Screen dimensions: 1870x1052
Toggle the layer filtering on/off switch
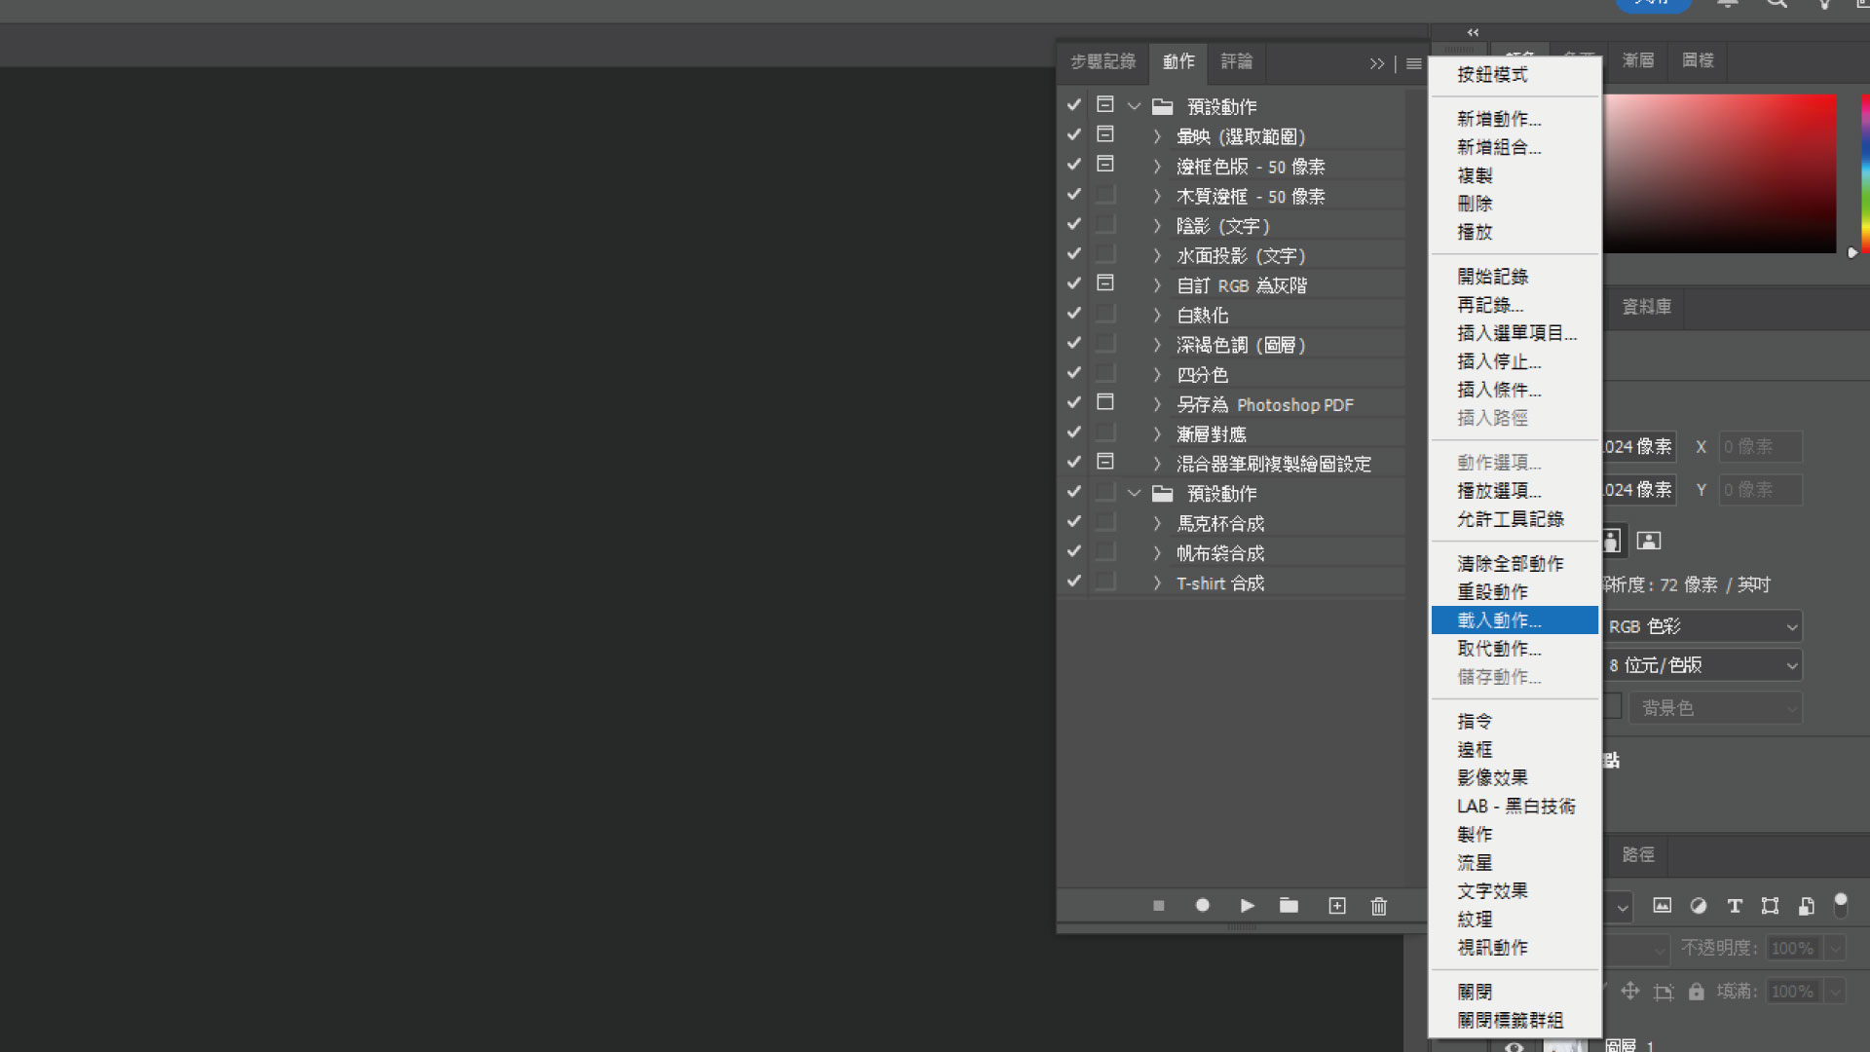click(x=1841, y=906)
